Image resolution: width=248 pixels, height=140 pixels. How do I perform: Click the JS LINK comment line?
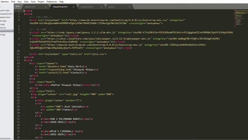click(41, 30)
